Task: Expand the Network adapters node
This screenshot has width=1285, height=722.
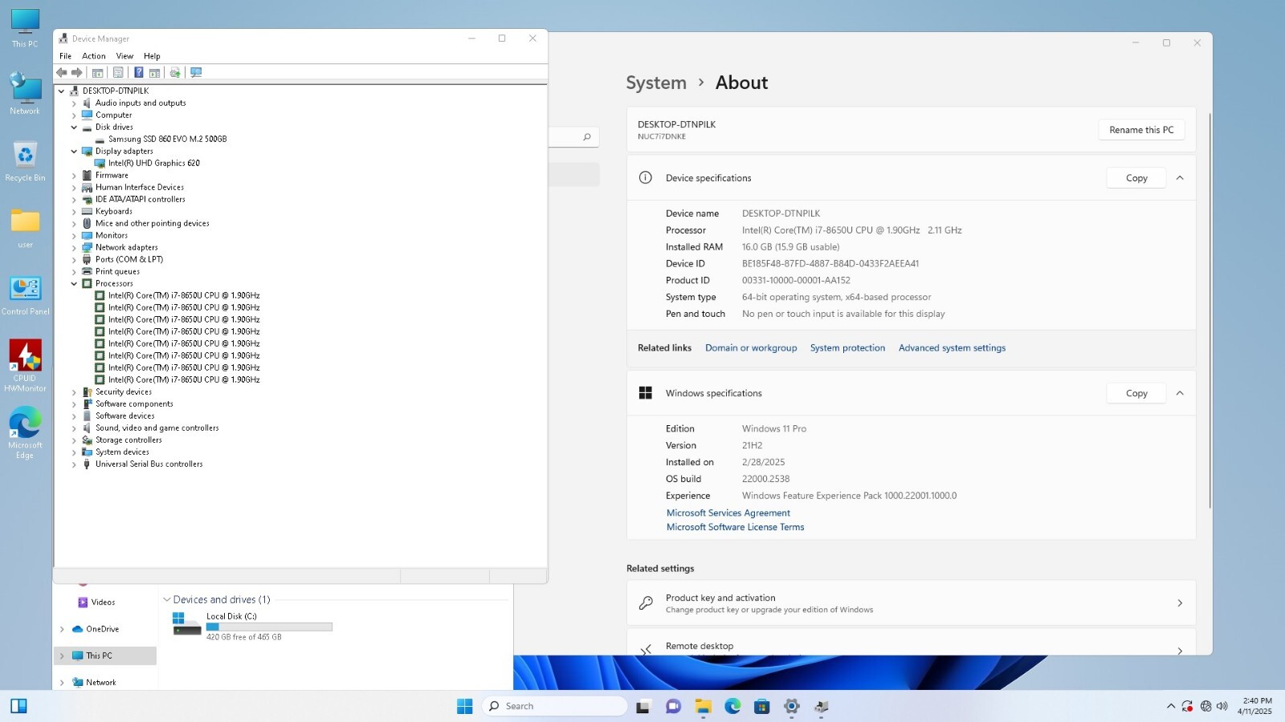Action: tap(74, 248)
